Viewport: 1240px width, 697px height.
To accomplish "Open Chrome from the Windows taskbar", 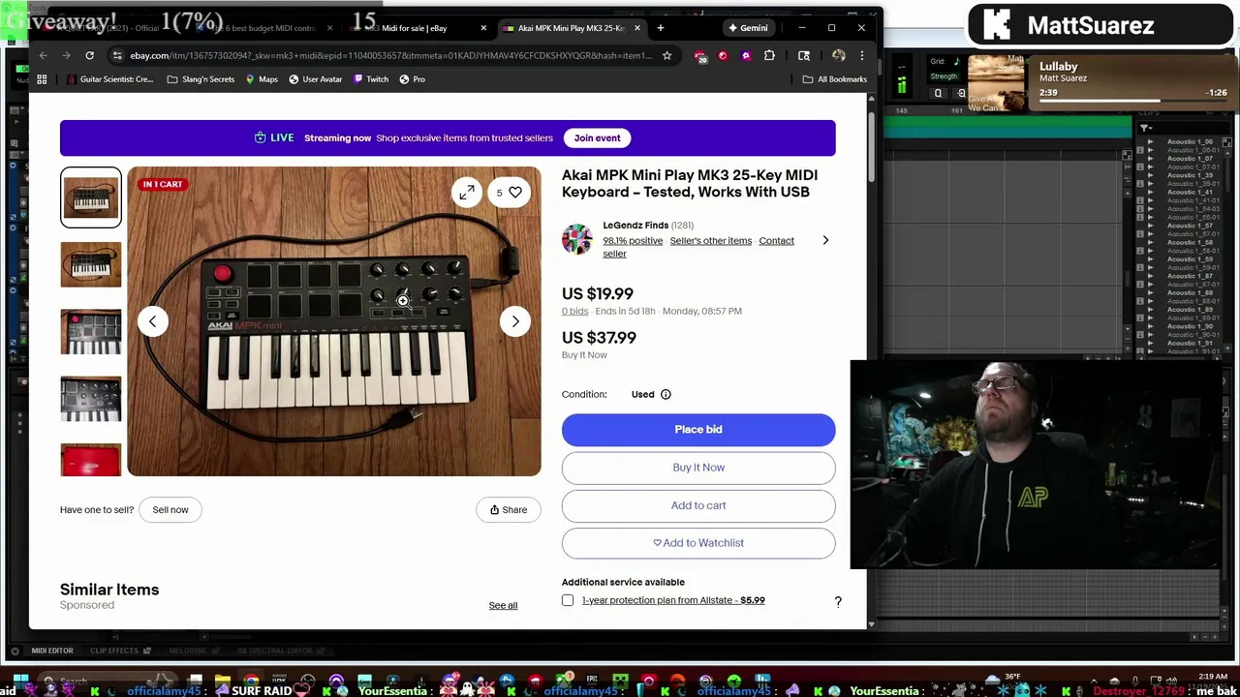I will click(x=251, y=682).
